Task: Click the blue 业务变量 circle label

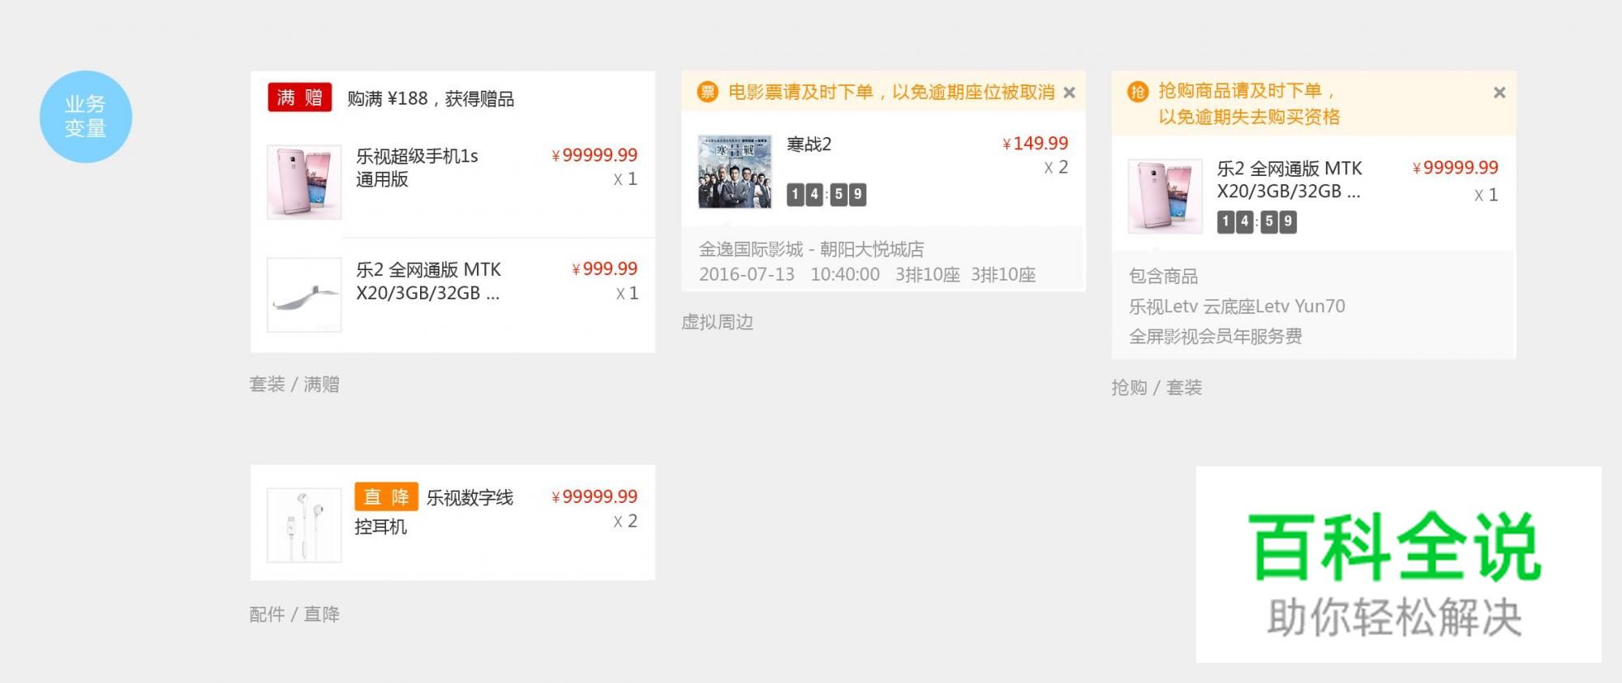Action: point(85,116)
